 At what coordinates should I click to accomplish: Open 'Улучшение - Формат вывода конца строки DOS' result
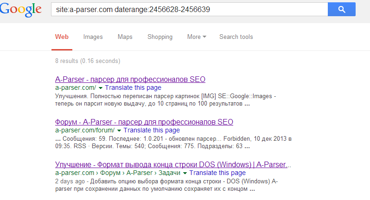[173, 165]
